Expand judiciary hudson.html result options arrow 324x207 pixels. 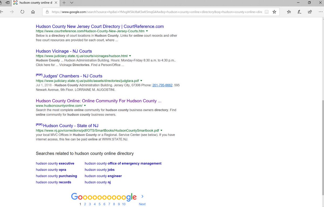[130, 56]
